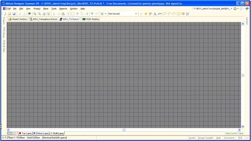The width and height of the screenshot is (251, 141).
Task: Click the layers stack devices view icon
Action: (x=29, y=14)
